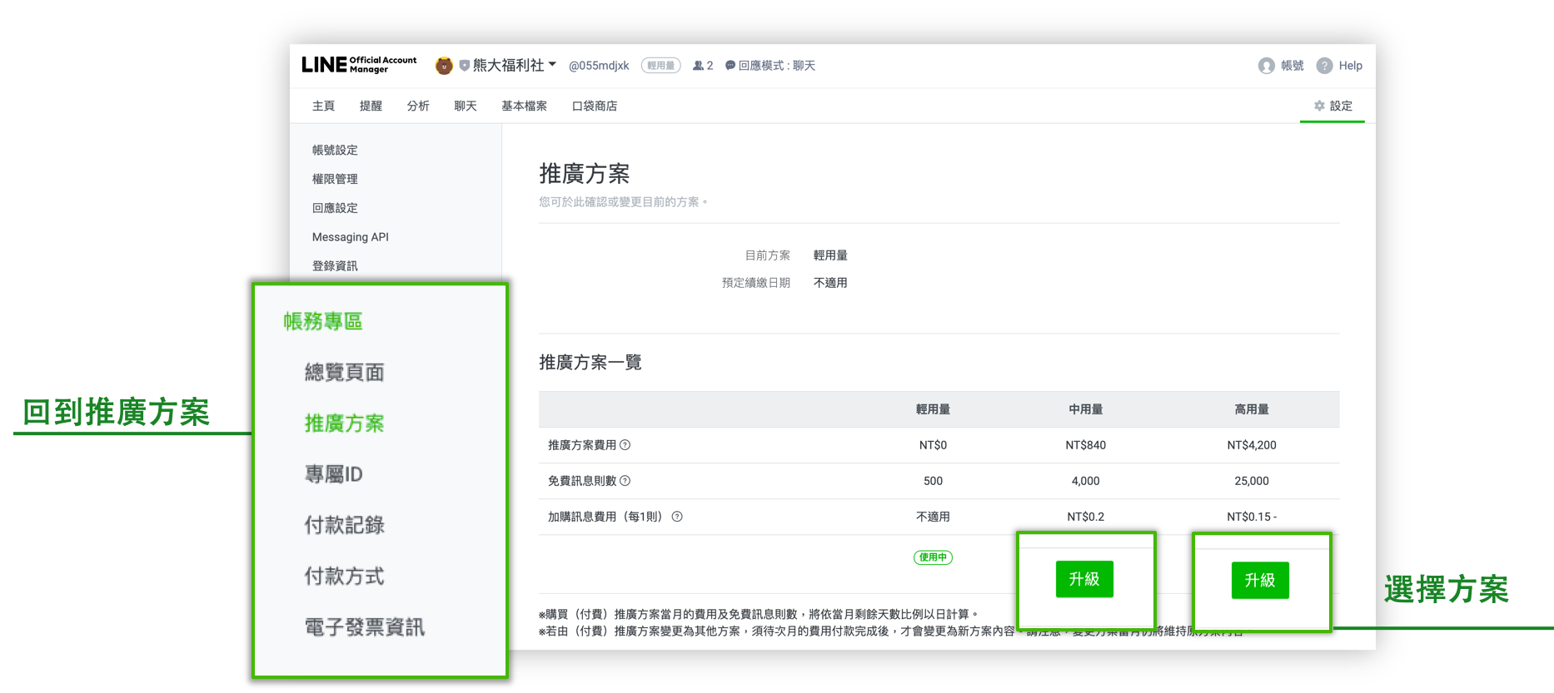
Task: Click the NT$0.2 add-on fee cell
Action: 1086,517
